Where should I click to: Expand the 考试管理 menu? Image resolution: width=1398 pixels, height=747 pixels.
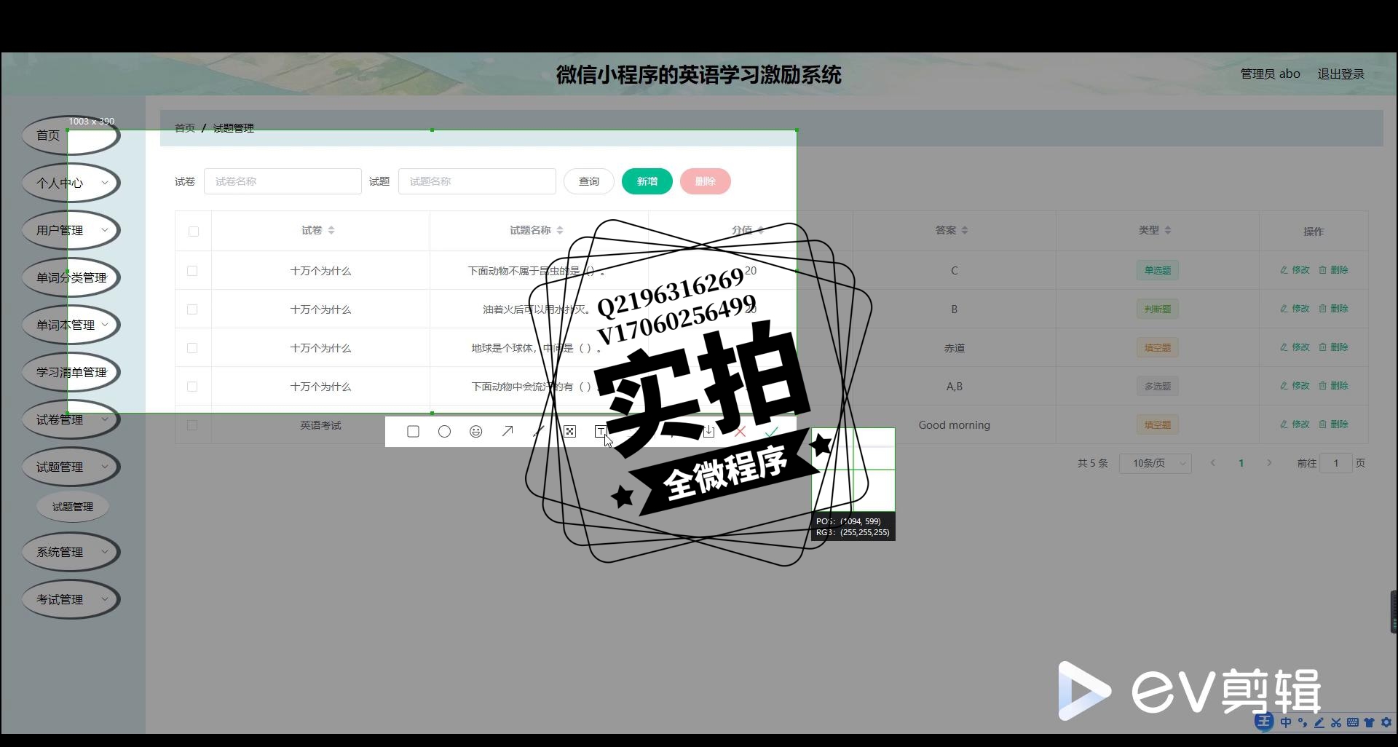[71, 599]
